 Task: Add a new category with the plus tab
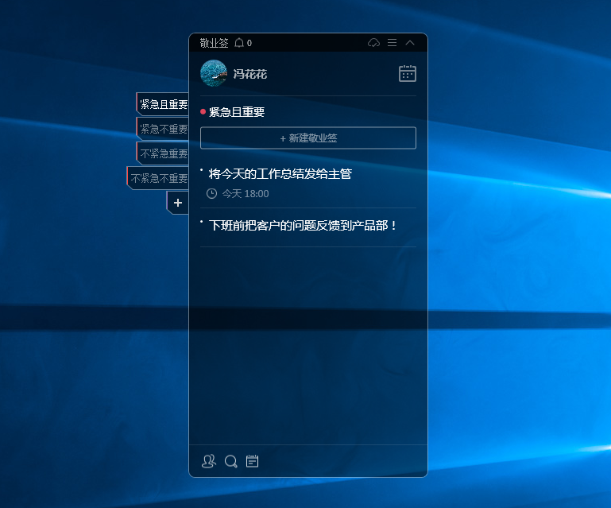[x=178, y=203]
